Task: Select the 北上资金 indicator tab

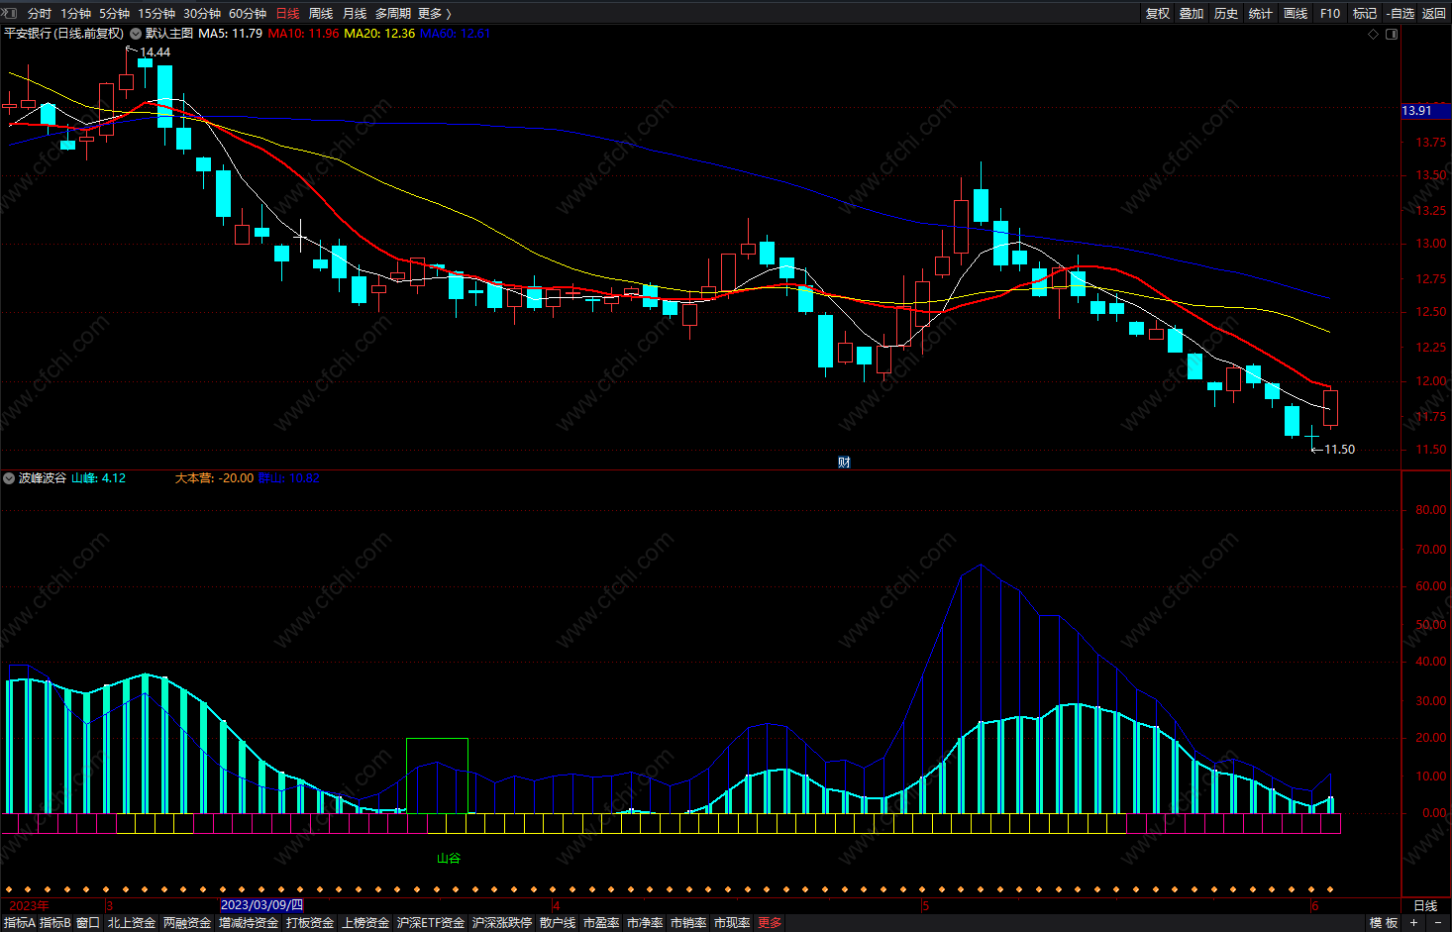Action: point(132,922)
